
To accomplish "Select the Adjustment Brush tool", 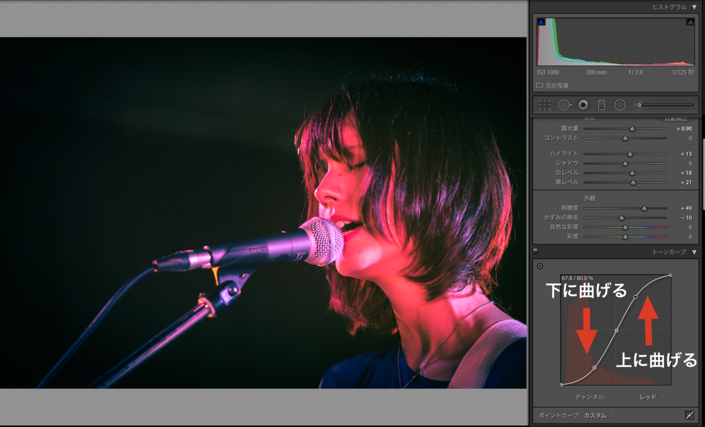I will tap(639, 105).
